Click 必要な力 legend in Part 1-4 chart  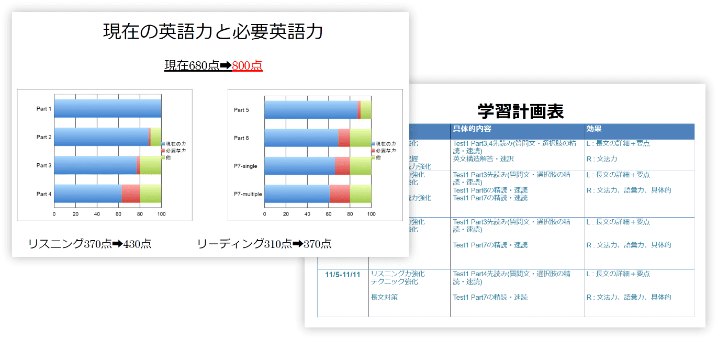(174, 151)
